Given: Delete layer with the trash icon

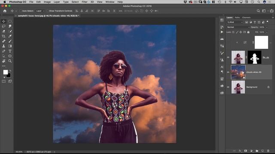Looking at the screenshot, I should point(268,151).
